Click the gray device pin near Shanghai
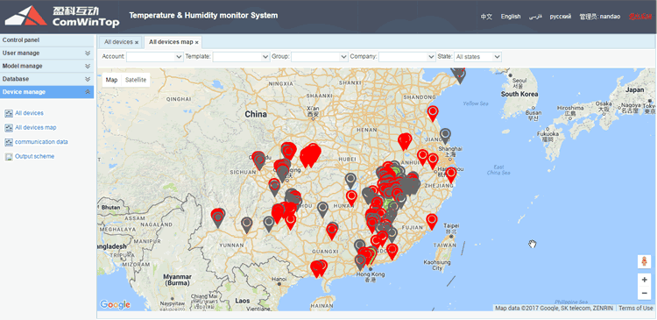 pos(445,136)
